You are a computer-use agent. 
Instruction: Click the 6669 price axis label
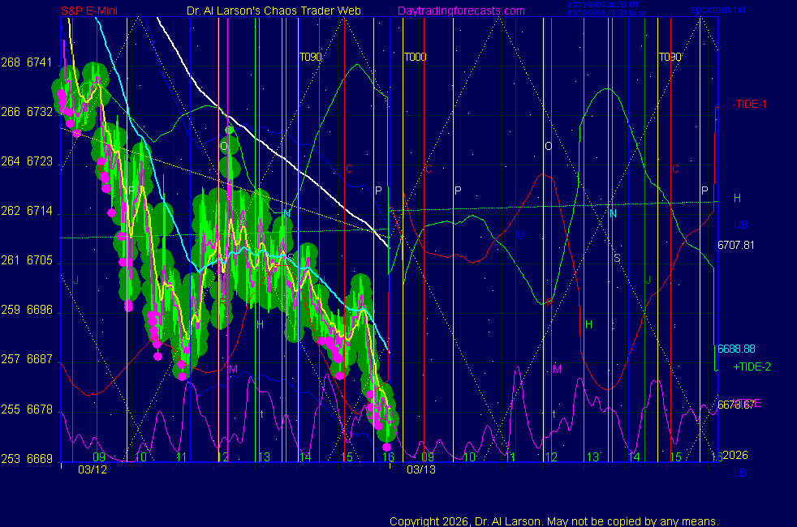pos(39,459)
